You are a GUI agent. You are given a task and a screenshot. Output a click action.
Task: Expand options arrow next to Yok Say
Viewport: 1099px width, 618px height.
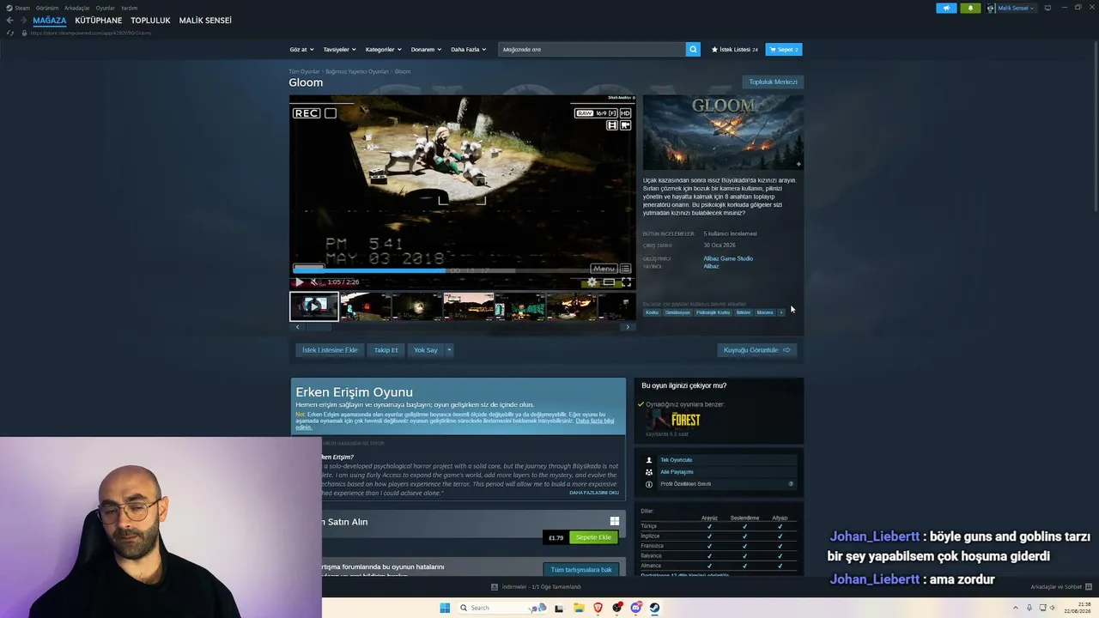pos(448,350)
